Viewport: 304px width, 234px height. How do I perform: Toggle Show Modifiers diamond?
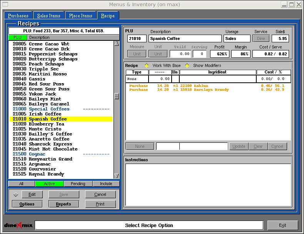(187, 65)
